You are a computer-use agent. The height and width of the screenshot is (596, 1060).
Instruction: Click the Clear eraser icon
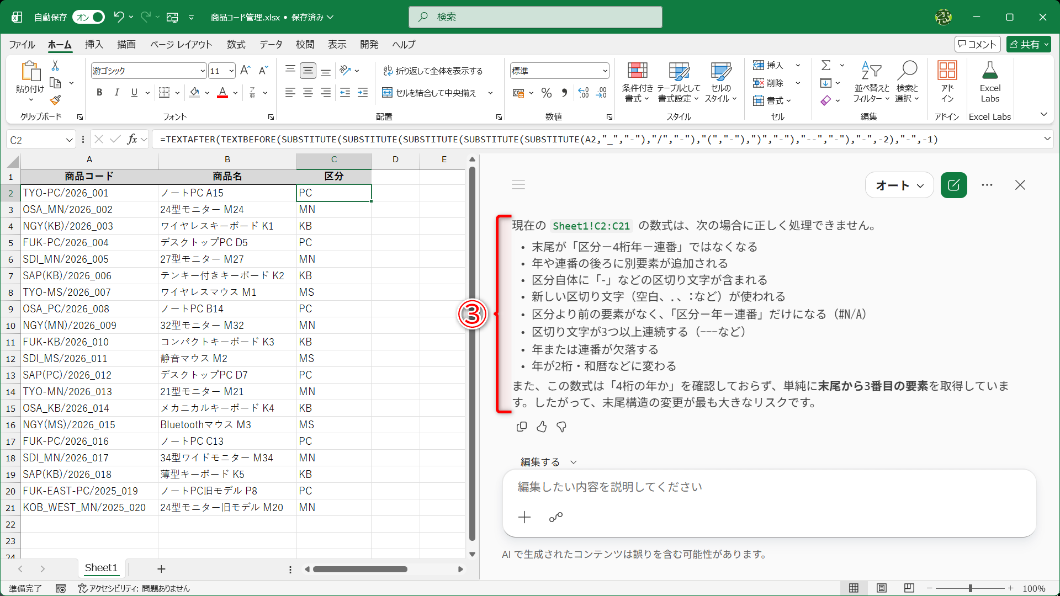pyautogui.click(x=826, y=100)
